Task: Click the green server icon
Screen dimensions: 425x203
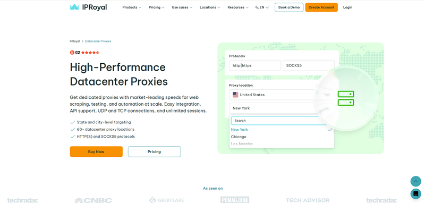Action: point(346,98)
